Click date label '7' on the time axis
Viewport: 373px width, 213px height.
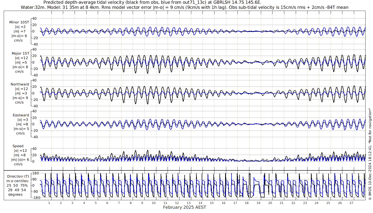coord(119,203)
